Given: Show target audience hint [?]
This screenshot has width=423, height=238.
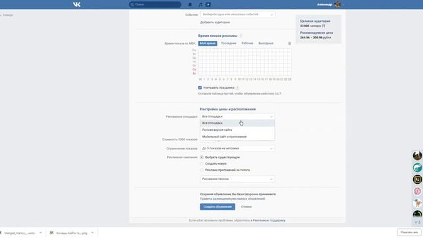Looking at the screenshot, I should point(323,26).
